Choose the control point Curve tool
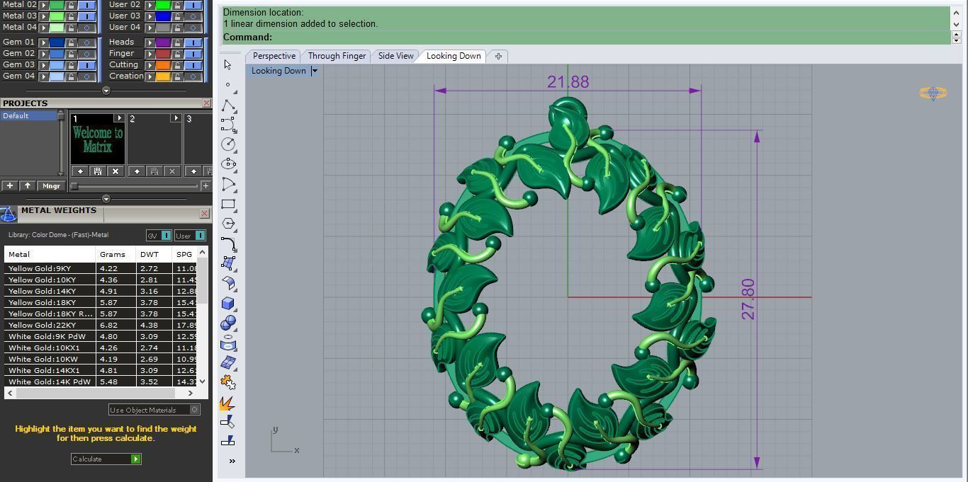This screenshot has width=968, height=482. (228, 125)
